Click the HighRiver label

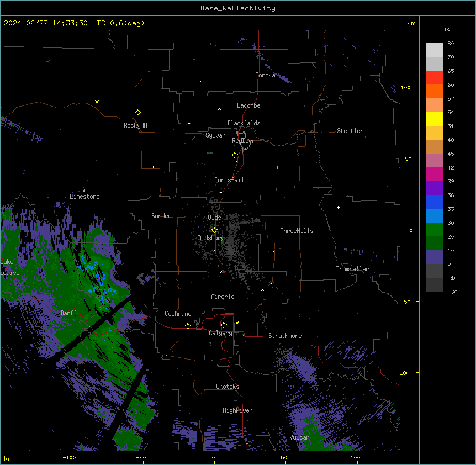(237, 410)
